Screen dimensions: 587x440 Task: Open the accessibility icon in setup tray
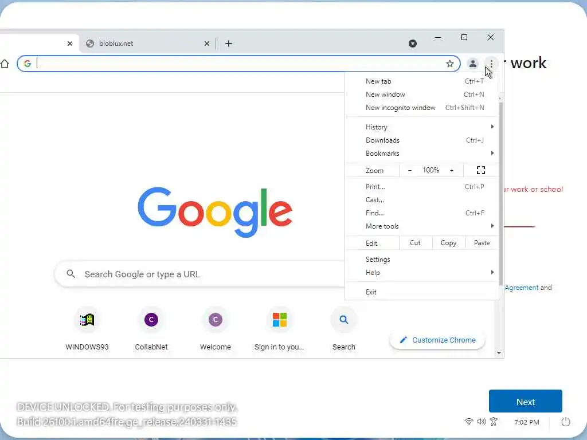point(494,422)
